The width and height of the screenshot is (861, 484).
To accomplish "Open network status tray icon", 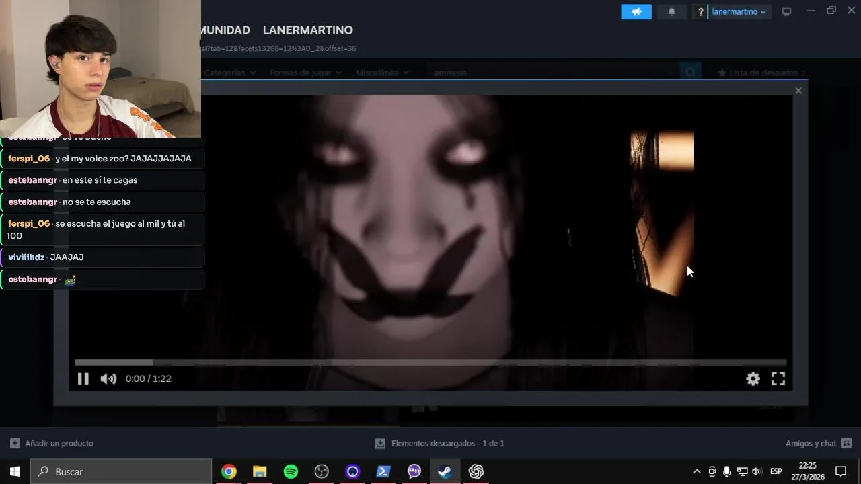I will pyautogui.click(x=742, y=471).
